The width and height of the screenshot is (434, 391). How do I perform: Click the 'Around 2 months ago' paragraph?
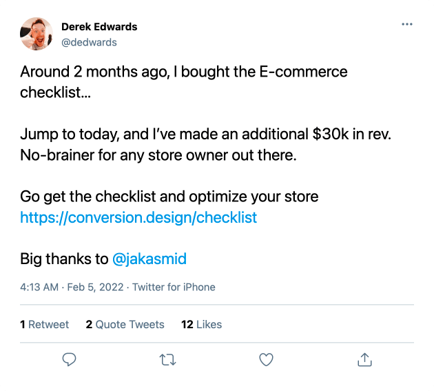pyautogui.click(x=183, y=82)
